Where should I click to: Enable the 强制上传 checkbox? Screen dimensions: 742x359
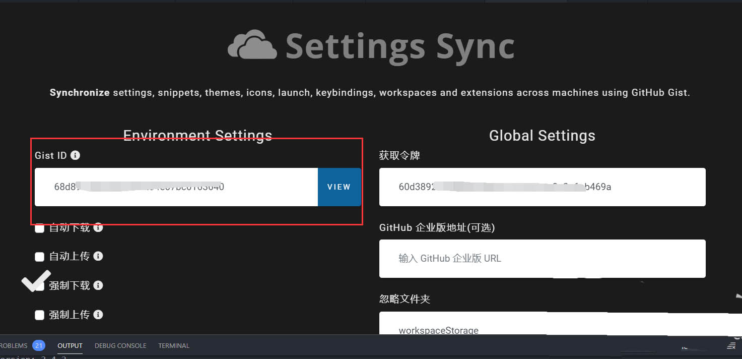(39, 315)
